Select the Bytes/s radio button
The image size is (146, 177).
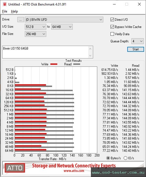click(x=108, y=158)
